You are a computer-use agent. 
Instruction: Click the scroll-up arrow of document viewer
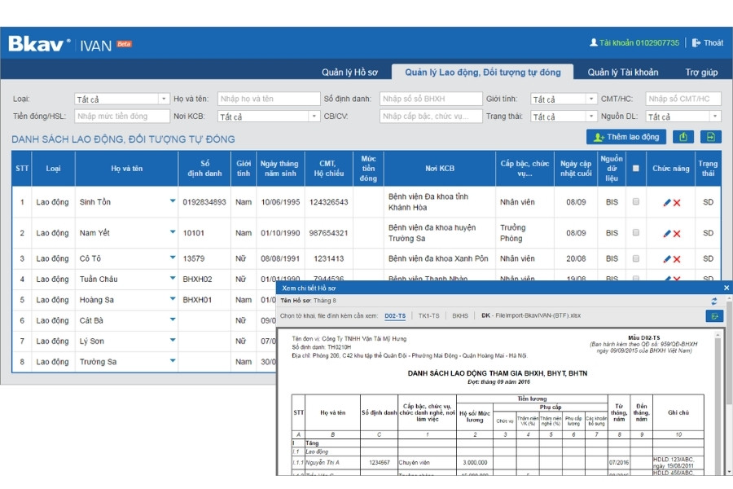(717, 335)
